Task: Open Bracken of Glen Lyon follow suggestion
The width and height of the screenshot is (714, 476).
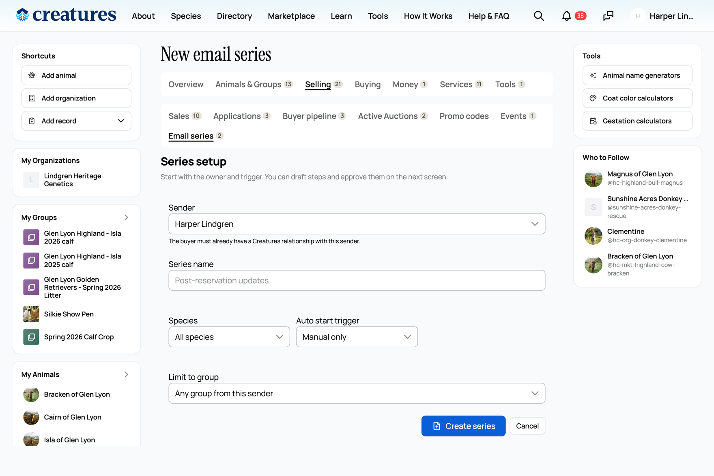Action: (x=640, y=256)
